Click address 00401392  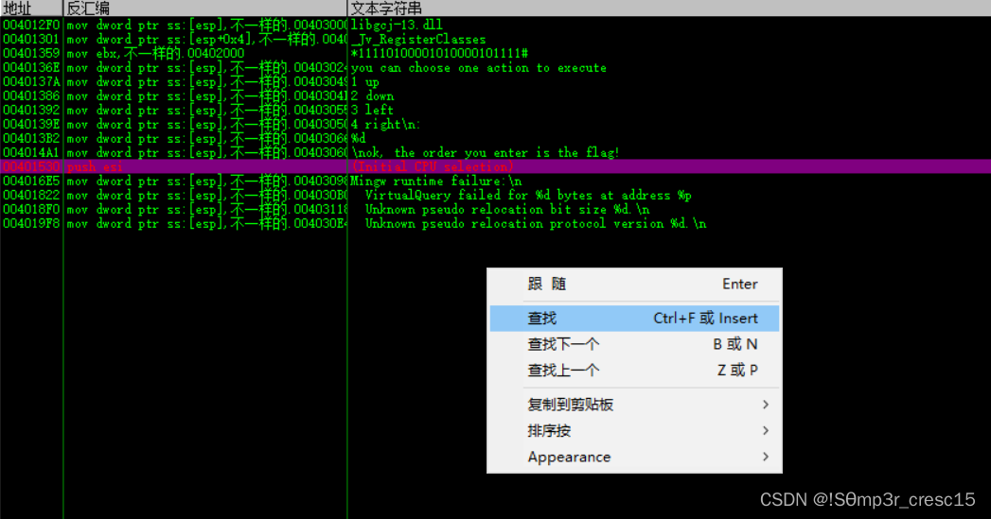pyautogui.click(x=31, y=110)
